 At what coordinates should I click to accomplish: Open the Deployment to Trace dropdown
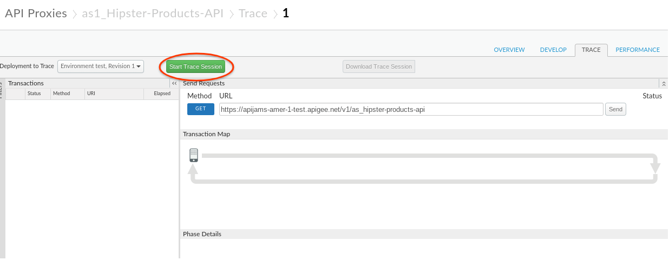101,66
